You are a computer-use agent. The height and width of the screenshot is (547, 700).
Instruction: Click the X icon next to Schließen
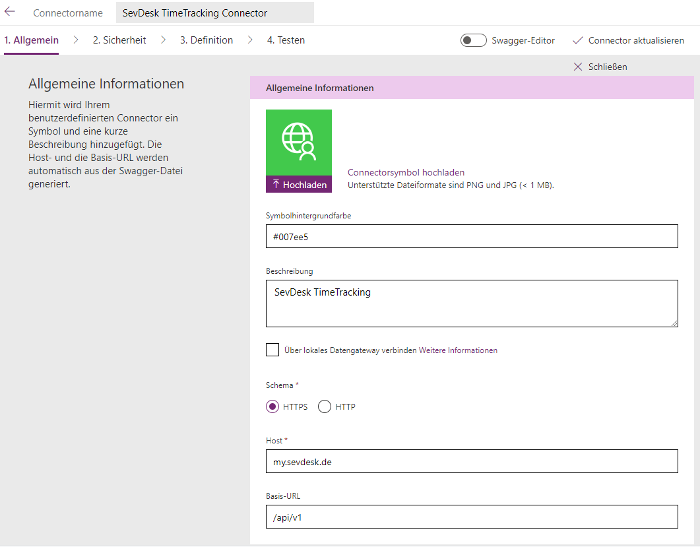click(x=578, y=66)
